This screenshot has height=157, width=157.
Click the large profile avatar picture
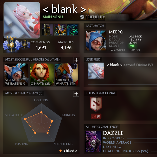coord(22,20)
